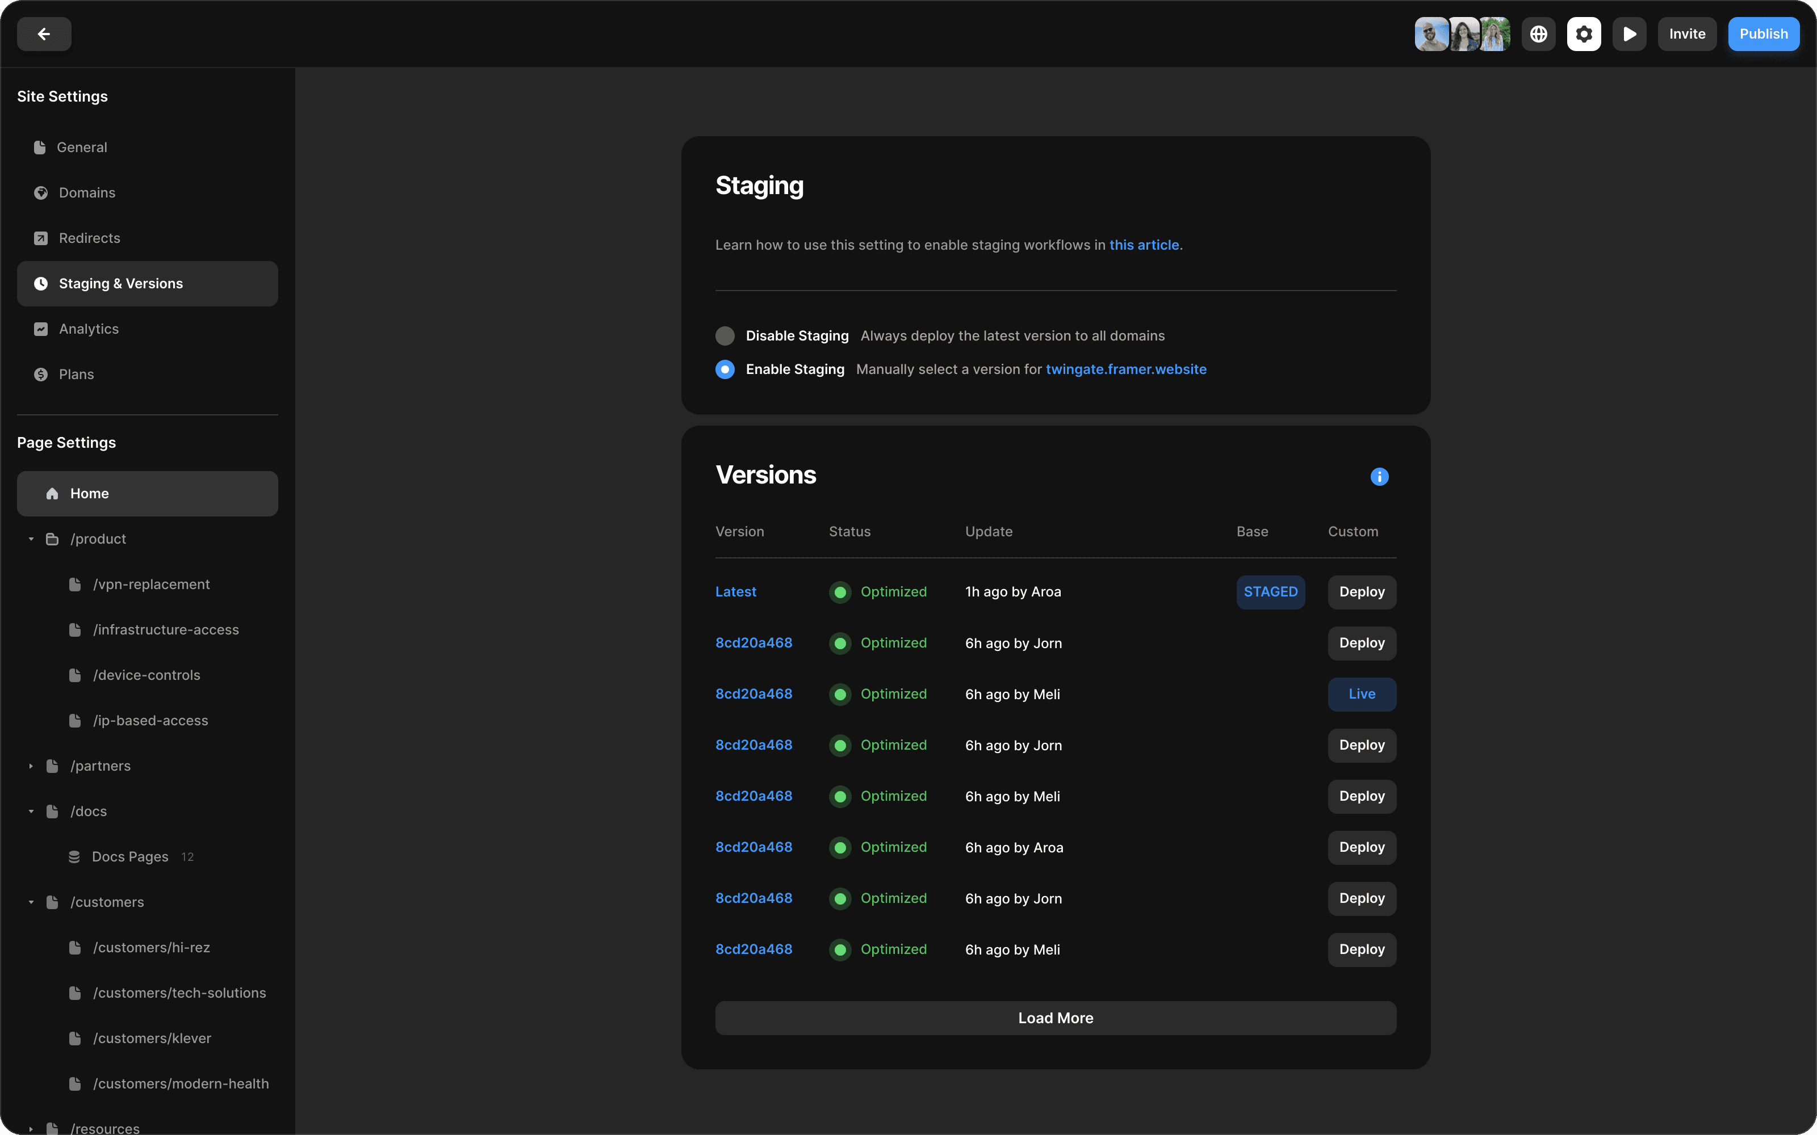Click the Home icon under Page Settings
The image size is (1817, 1135).
click(52, 493)
